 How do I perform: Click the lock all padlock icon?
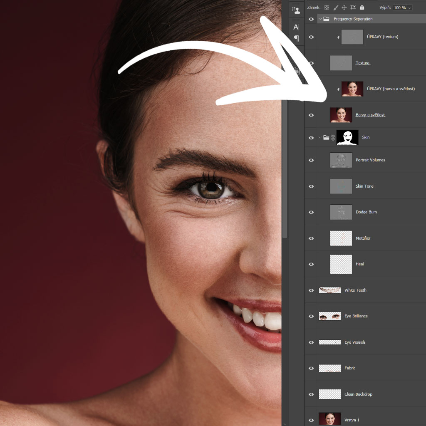coord(362,7)
